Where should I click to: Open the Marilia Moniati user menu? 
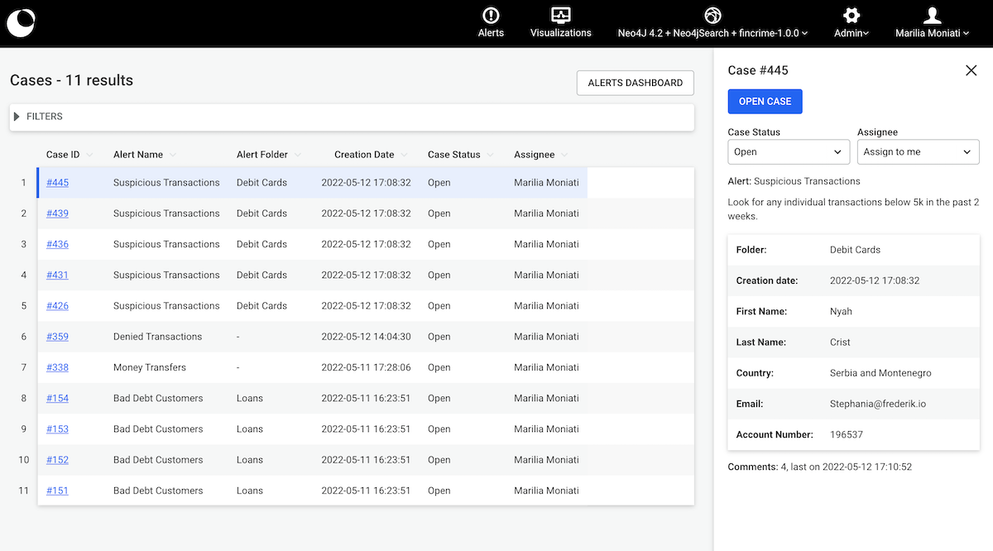click(932, 33)
